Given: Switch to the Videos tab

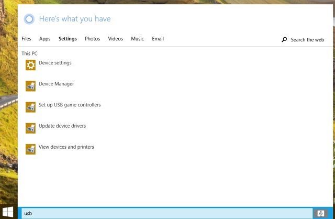Looking at the screenshot, I should point(116,39).
